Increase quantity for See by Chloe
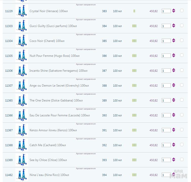191x182 pixels. [174, 159]
